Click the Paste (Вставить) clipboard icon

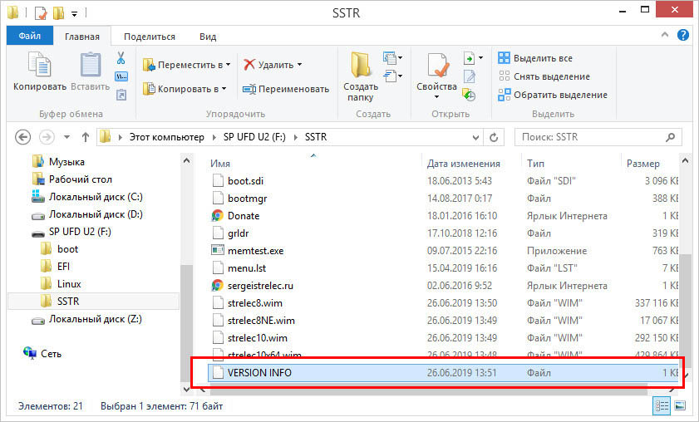tap(91, 65)
